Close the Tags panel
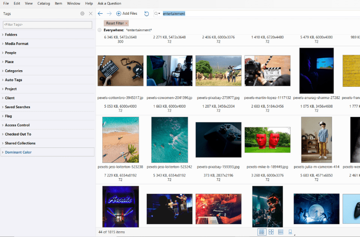 tap(90, 14)
